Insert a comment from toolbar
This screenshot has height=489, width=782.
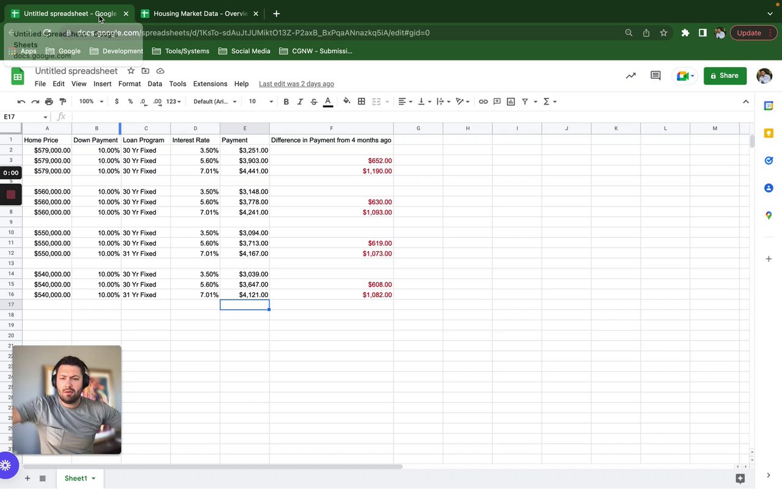497,101
